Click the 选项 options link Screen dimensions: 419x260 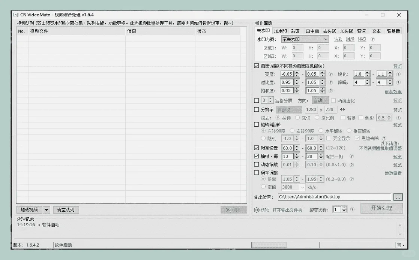pos(265,210)
